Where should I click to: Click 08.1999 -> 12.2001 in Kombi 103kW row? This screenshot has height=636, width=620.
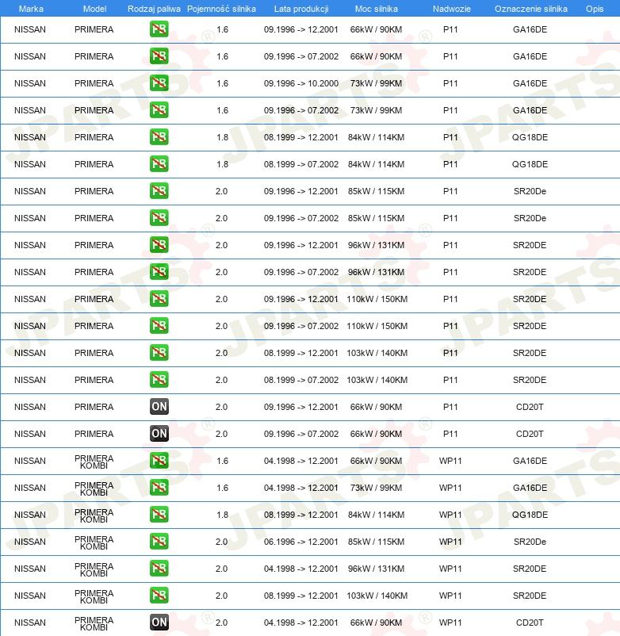(300, 596)
